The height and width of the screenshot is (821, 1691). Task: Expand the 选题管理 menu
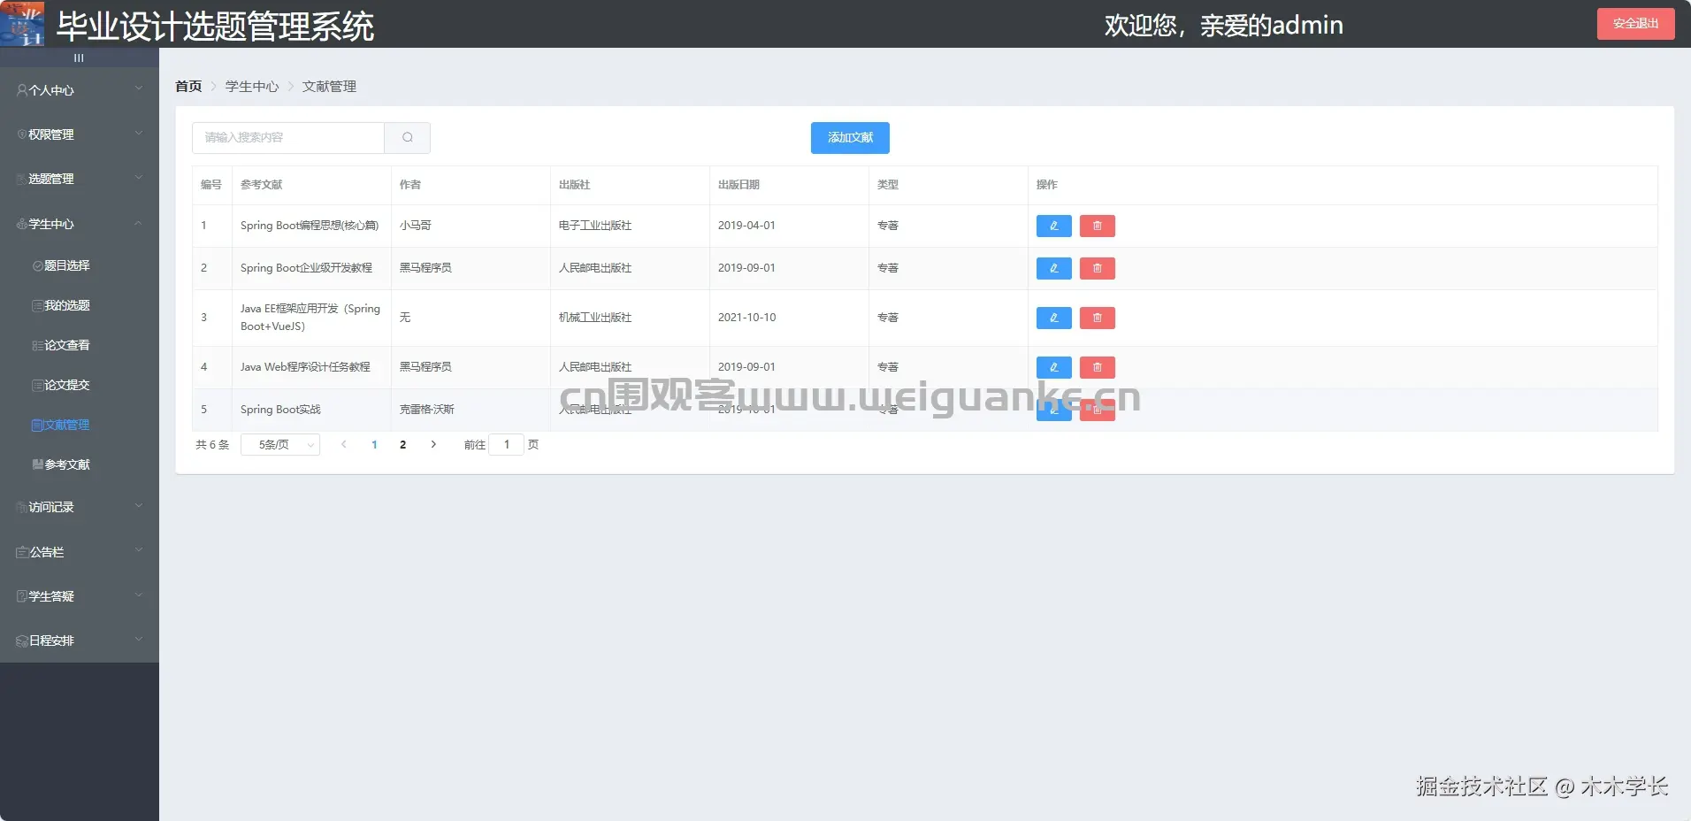80,178
